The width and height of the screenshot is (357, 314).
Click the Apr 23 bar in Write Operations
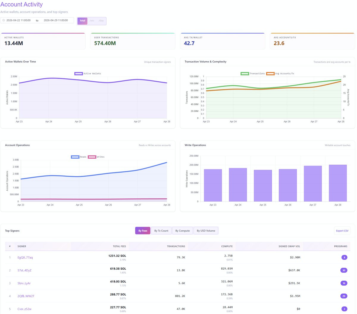point(213,185)
